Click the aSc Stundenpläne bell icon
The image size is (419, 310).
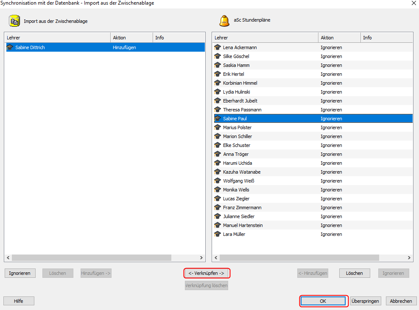click(224, 21)
